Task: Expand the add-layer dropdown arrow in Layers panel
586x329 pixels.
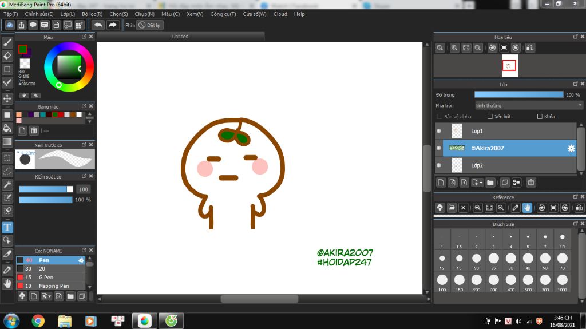Action: pos(481,183)
